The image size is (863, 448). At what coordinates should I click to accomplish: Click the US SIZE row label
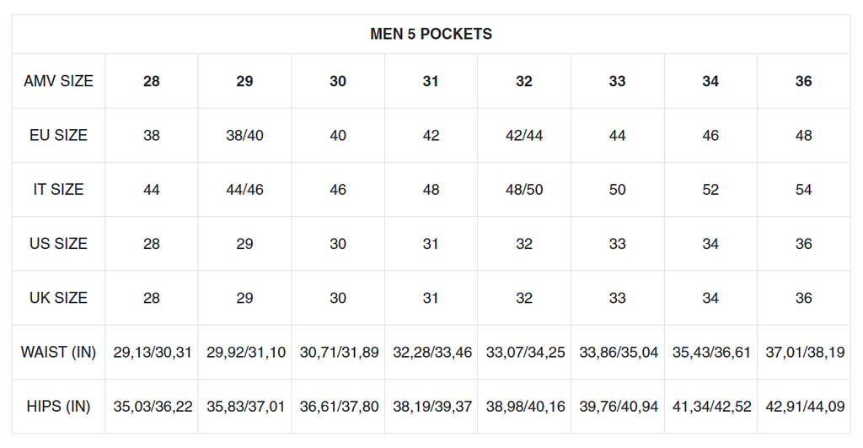[58, 244]
